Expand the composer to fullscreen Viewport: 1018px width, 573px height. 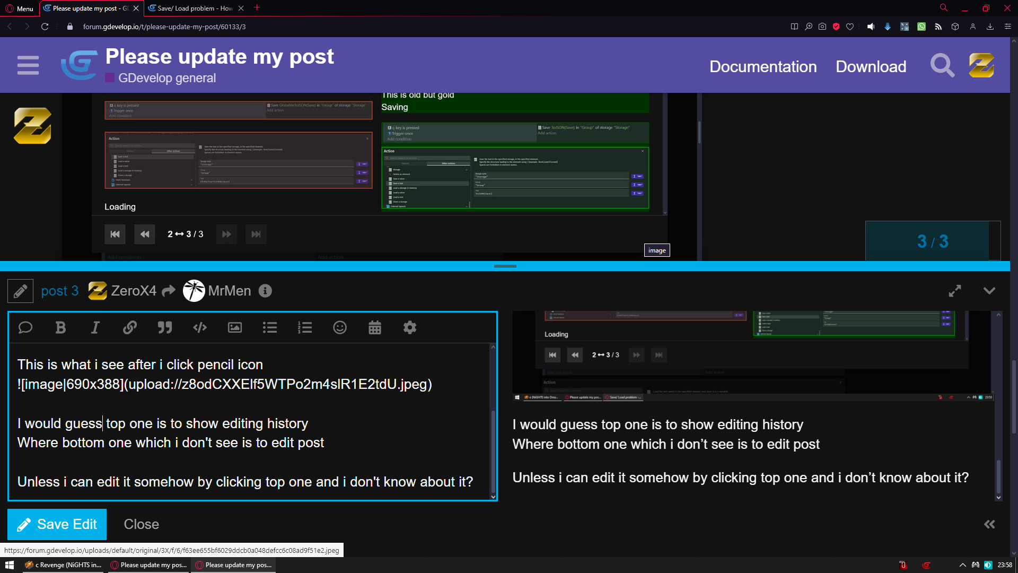tap(955, 291)
